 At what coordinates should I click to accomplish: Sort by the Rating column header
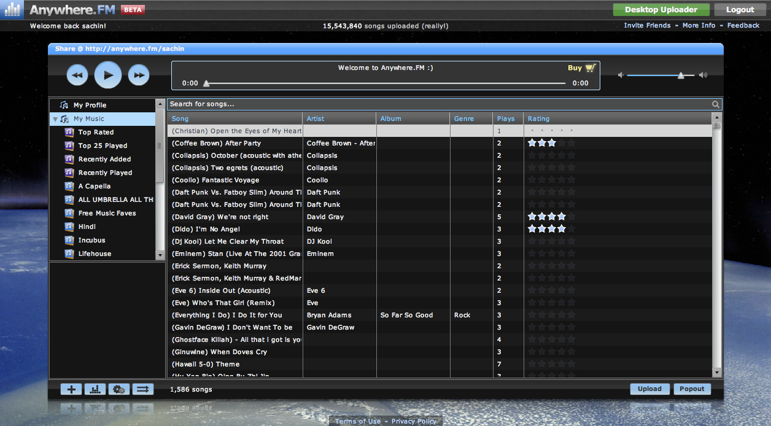[x=618, y=118]
